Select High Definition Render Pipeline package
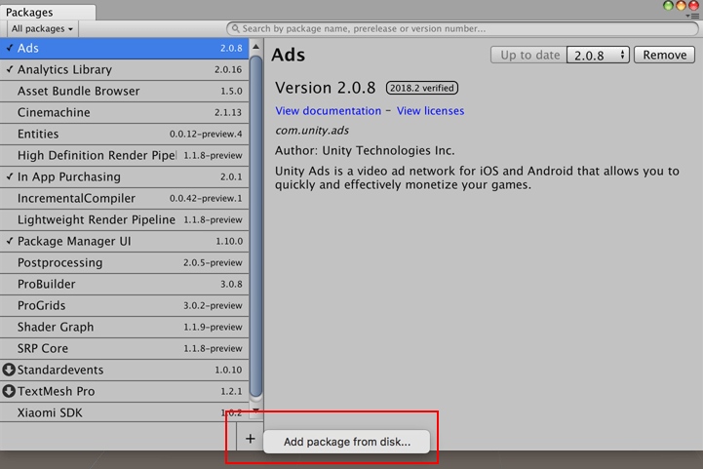This screenshot has height=469, width=703. pos(124,155)
